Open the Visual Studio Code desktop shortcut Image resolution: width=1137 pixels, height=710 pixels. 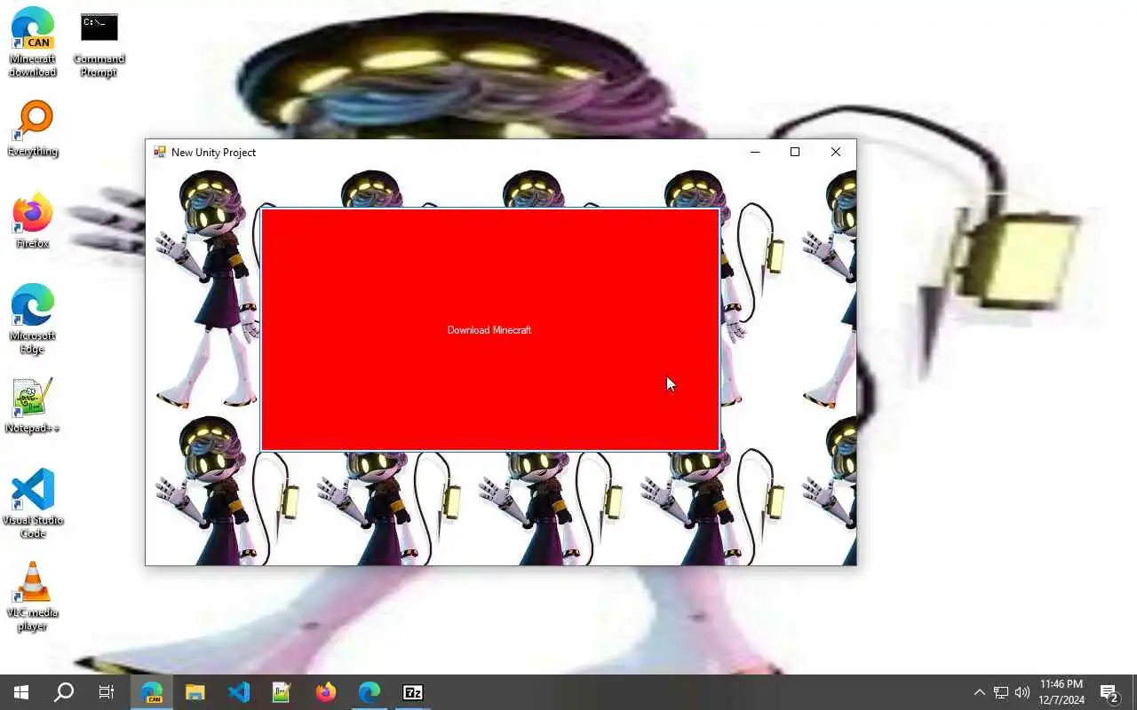click(33, 504)
